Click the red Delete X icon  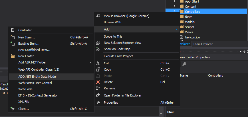coord(98,82)
